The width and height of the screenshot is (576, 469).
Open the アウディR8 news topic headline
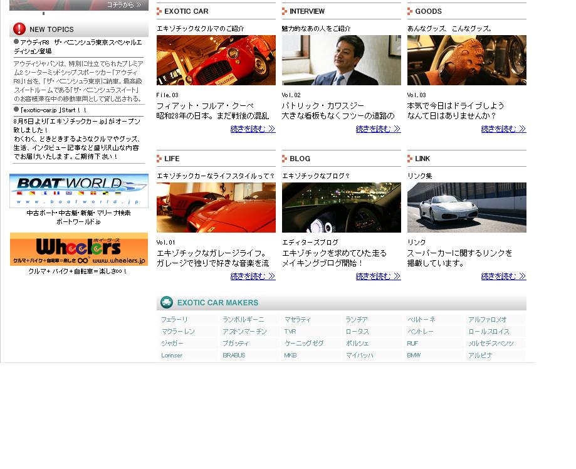click(x=77, y=42)
